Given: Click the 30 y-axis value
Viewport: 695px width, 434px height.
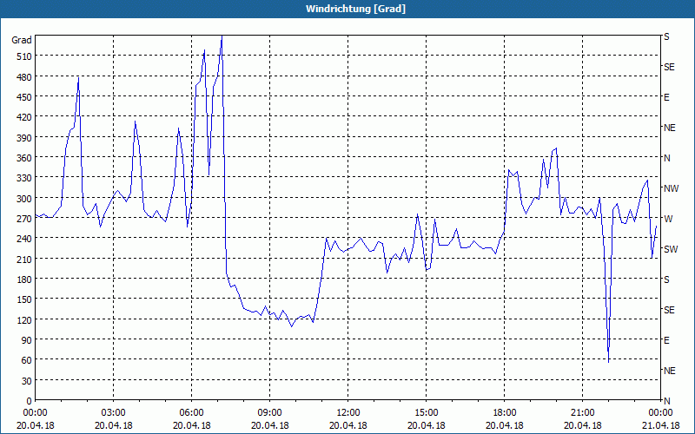Looking at the screenshot, I should coord(27,381).
